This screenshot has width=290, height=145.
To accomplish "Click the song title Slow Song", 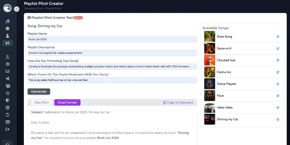I will (224, 37).
